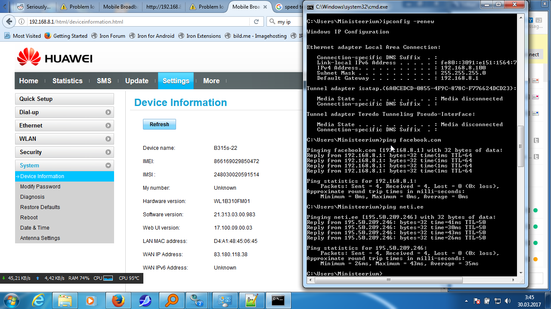This screenshot has width=551, height=309.
Task: Open the Most Visited bookmarks folder
Action: pyautogui.click(x=22, y=36)
